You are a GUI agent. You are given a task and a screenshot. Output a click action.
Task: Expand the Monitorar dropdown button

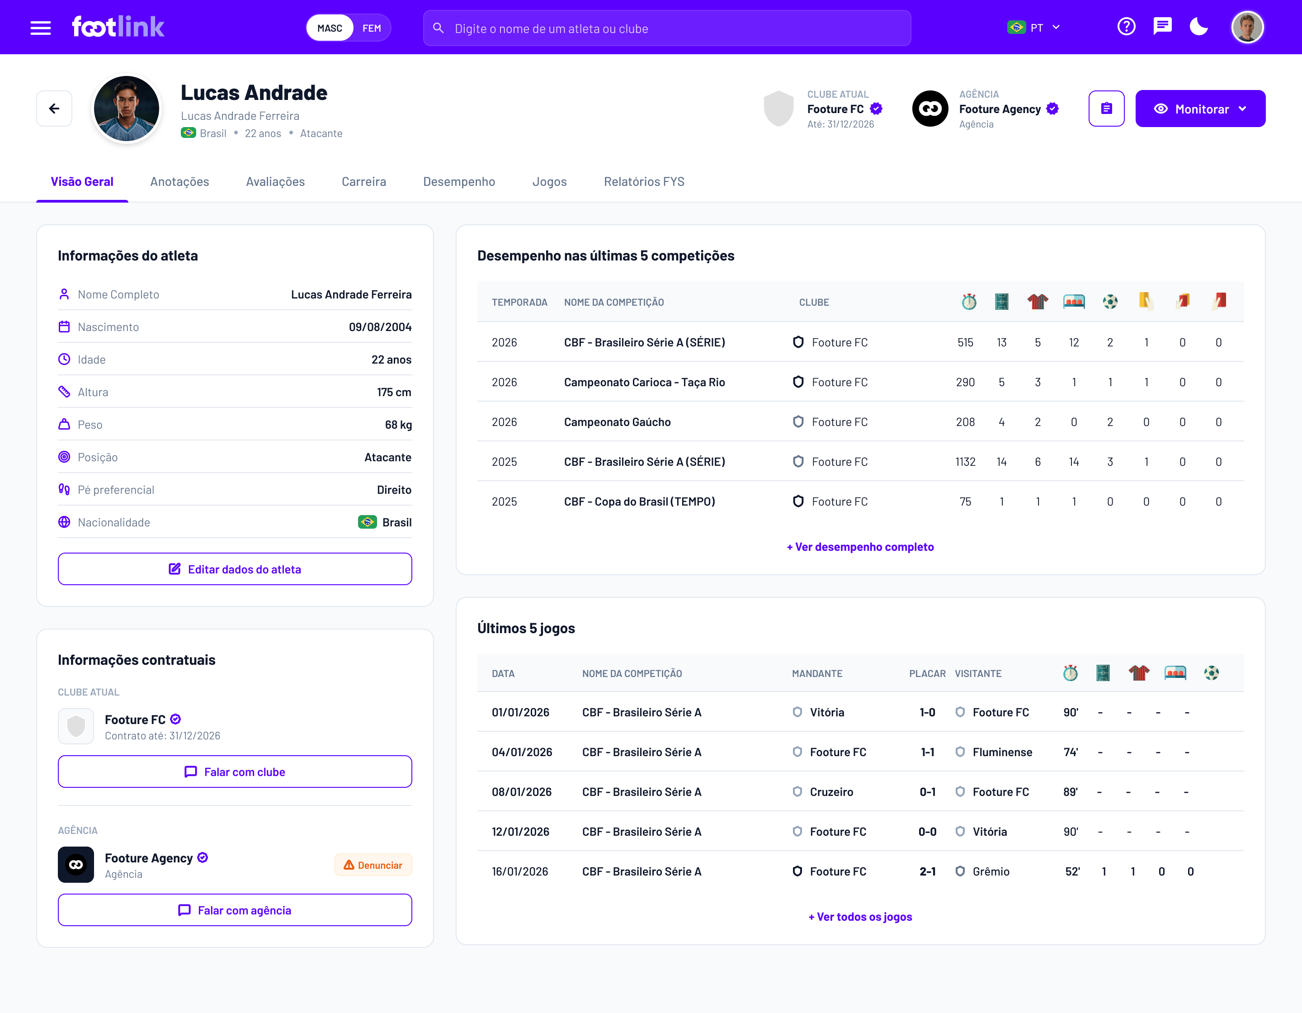[x=1200, y=109]
